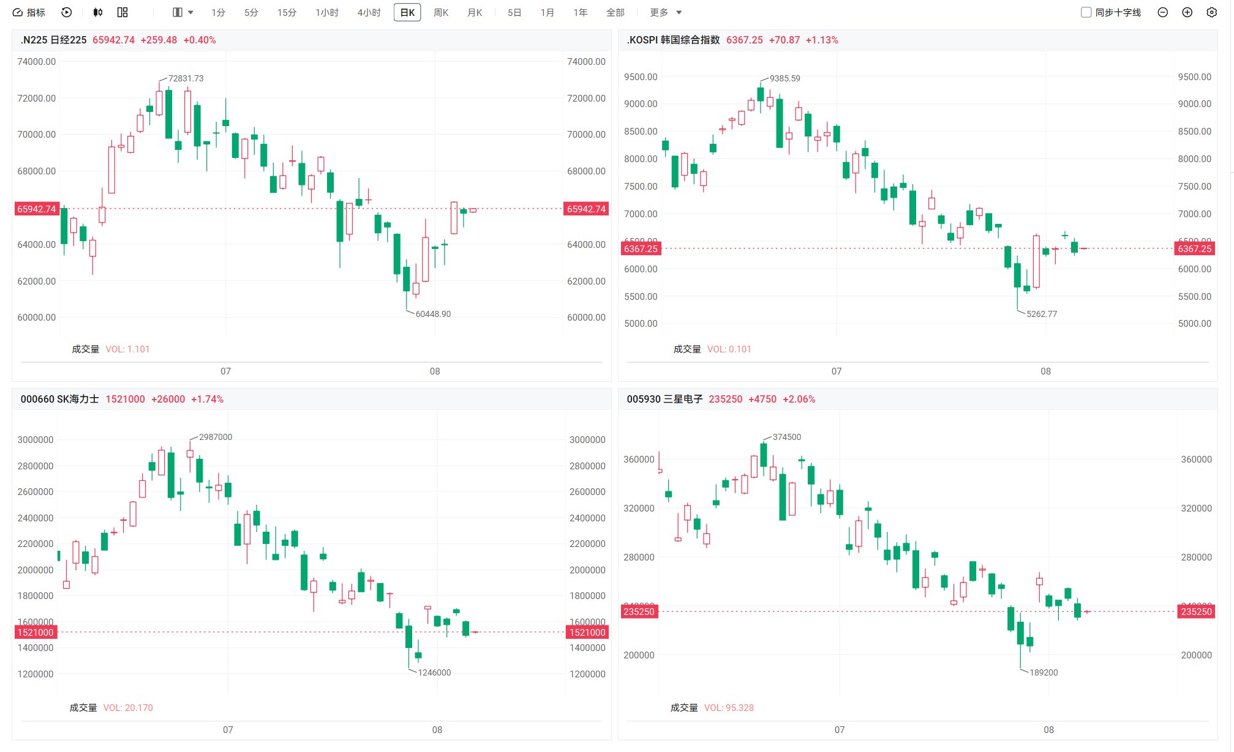Select the 15分 interval
This screenshot has height=752, width=1234.
[287, 12]
